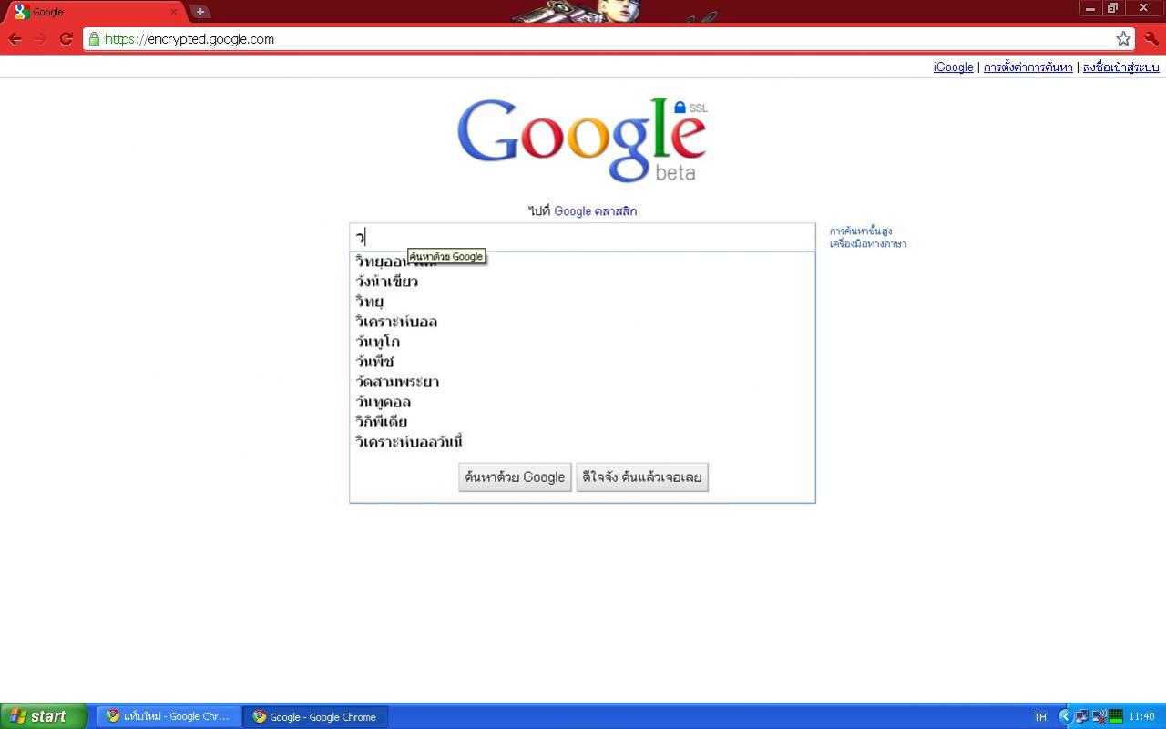Screen dimensions: 1166x729
Task: Choose the วันทูคอล suggestion
Action: 582,402
